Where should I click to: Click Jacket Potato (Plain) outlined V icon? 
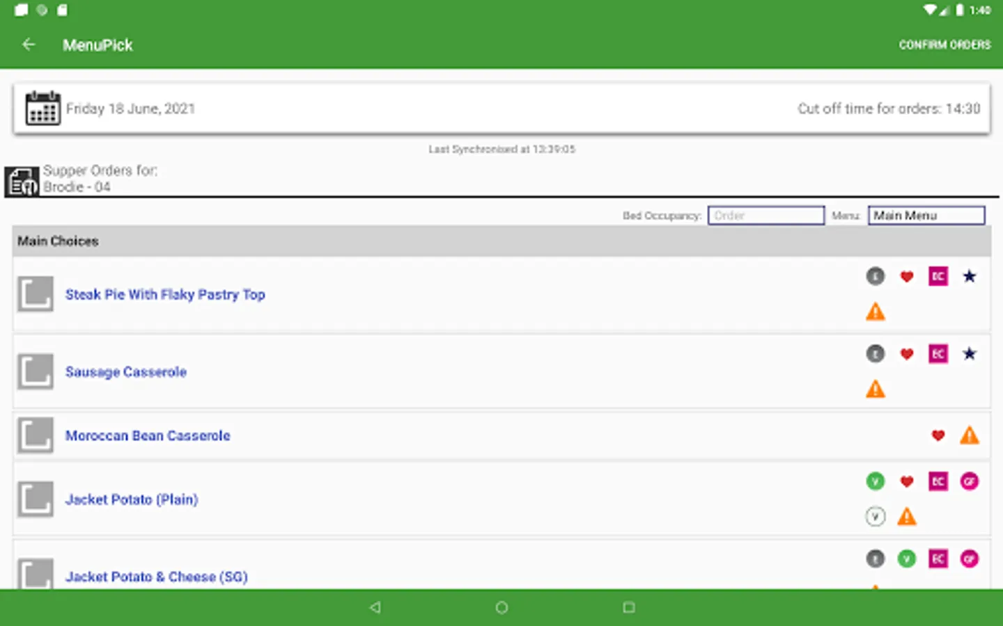coord(876,516)
